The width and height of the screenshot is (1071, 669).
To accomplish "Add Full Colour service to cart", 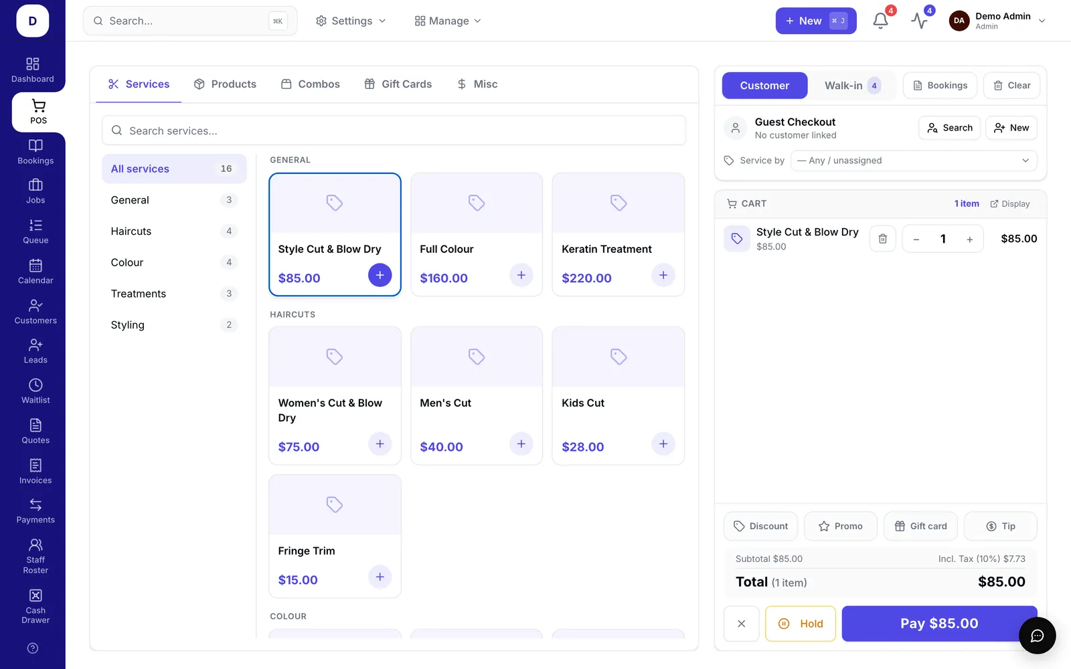I will [521, 275].
